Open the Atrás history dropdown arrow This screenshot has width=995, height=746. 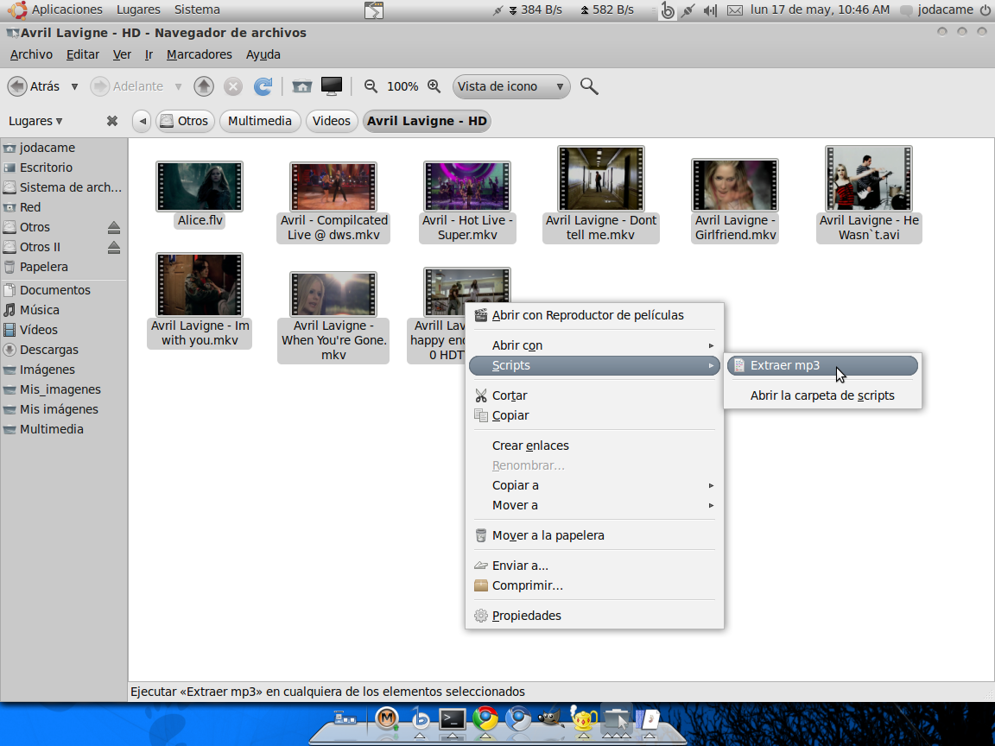pos(74,86)
